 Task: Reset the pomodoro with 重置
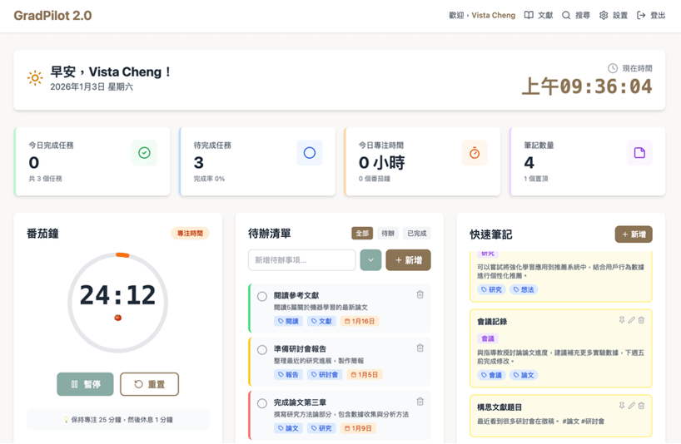[x=149, y=384]
